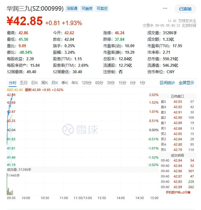Click the 深股通 tag
Viewport: 201px width, 210px height.
pyautogui.click(x=72, y=9)
